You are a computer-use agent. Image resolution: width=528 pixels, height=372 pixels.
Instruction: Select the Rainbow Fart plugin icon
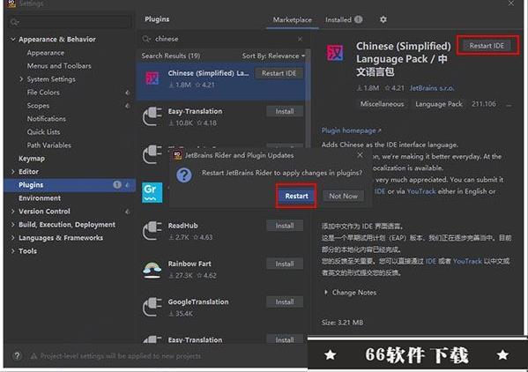(152, 270)
